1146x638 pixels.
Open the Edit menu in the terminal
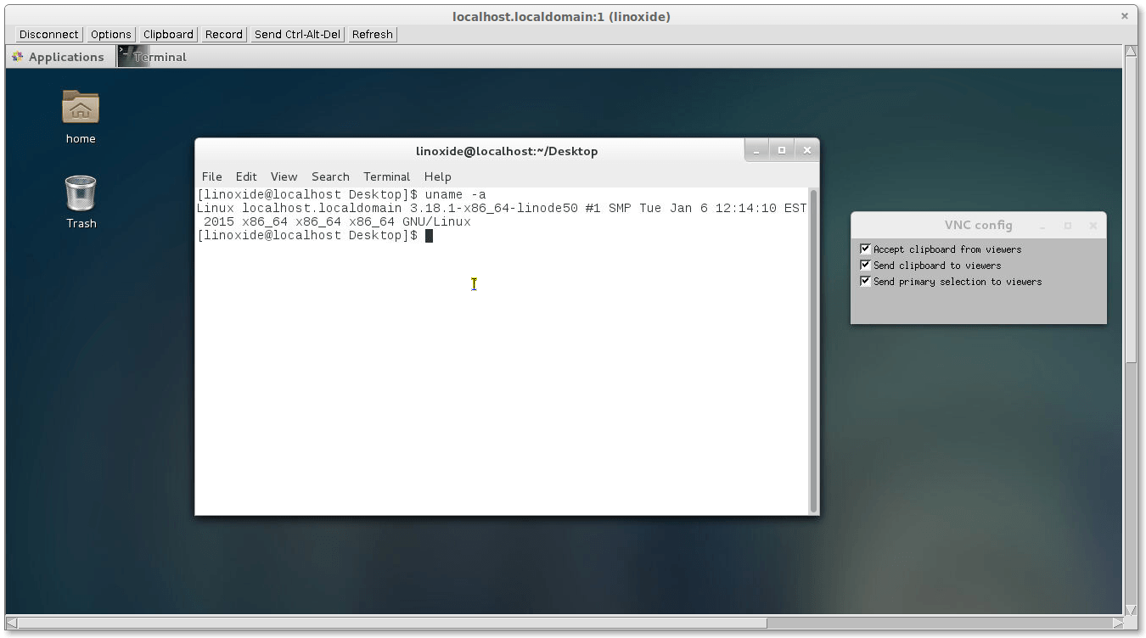coord(246,176)
